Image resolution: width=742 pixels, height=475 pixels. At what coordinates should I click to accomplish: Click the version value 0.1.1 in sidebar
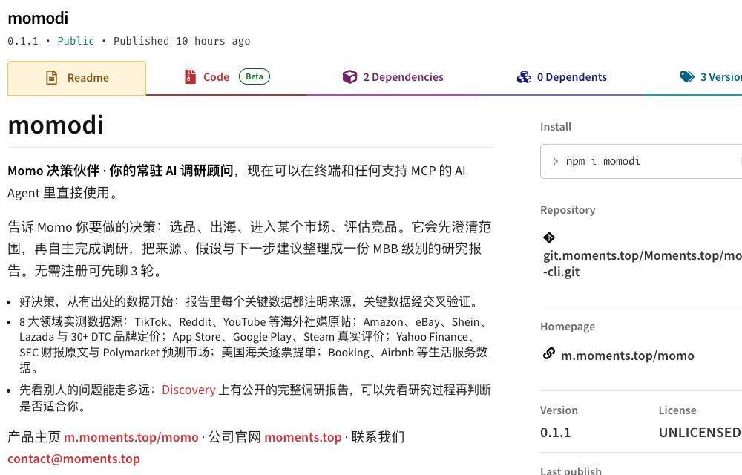(556, 433)
